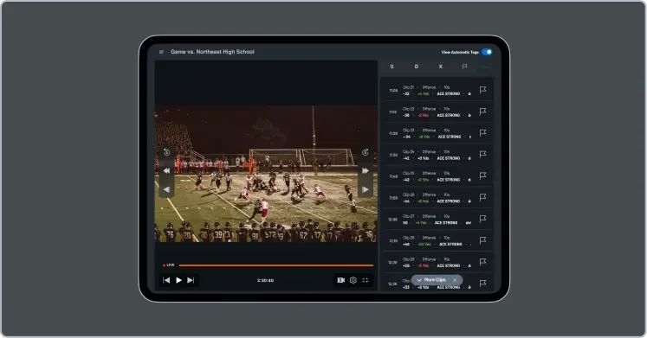Open the Clip 25 row
Image resolution: width=647 pixels, height=338 pixels.
tap(437, 175)
